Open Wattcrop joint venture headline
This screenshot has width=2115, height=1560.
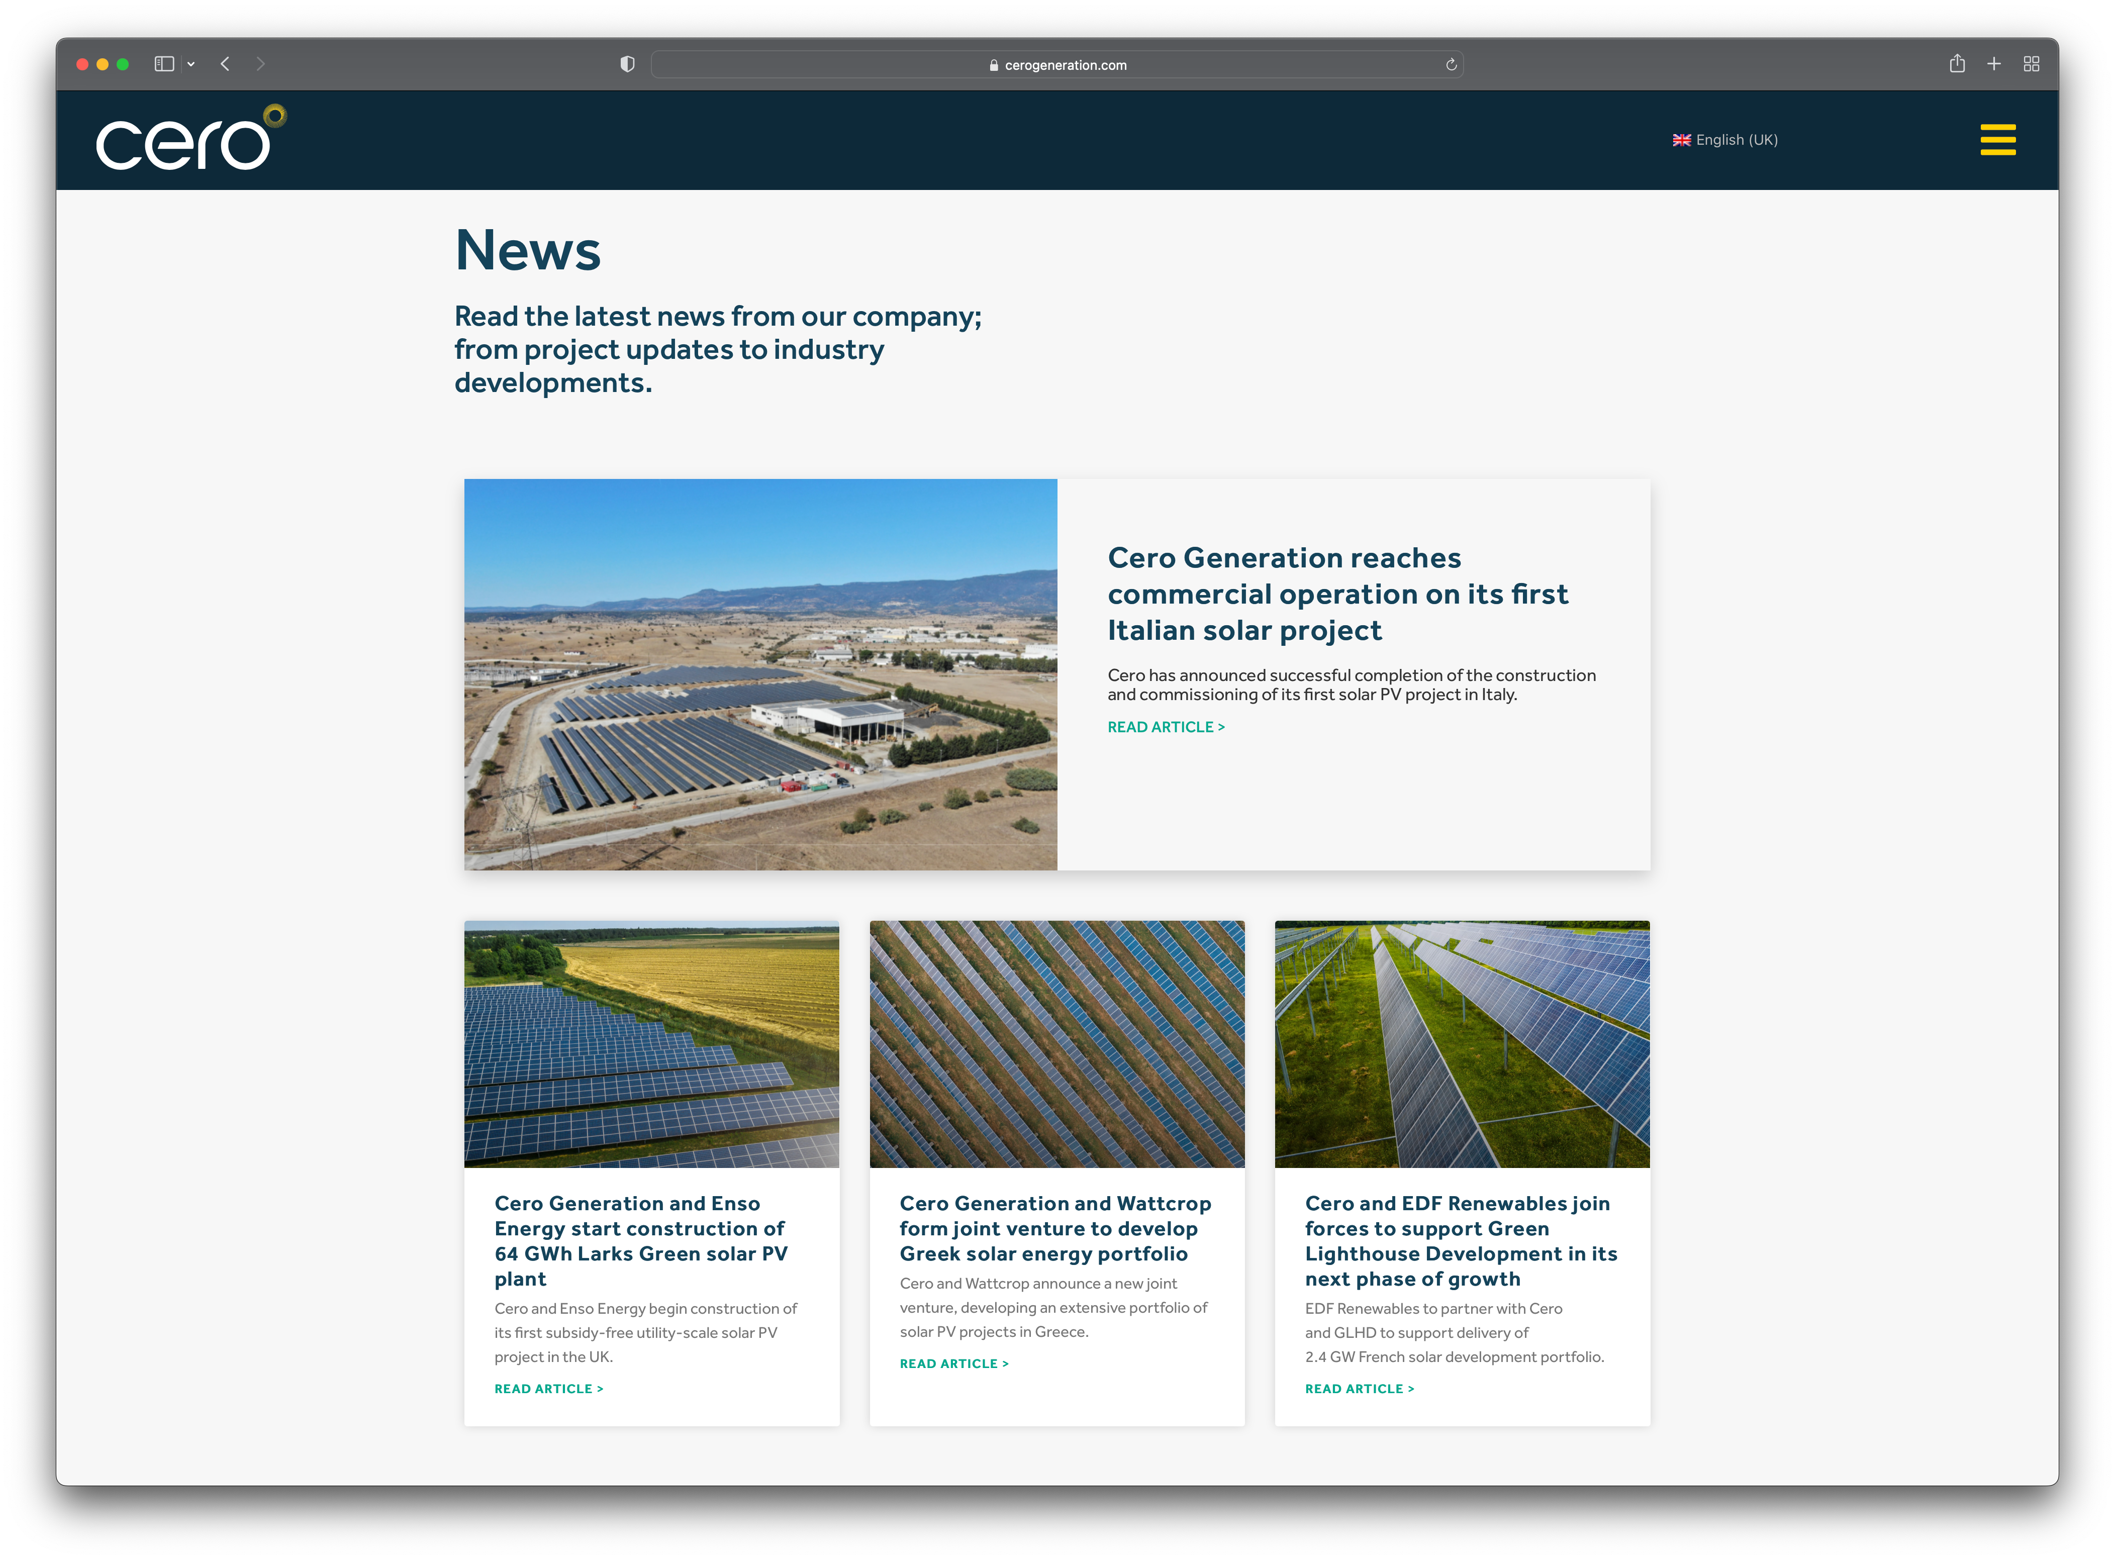[x=1054, y=1228]
